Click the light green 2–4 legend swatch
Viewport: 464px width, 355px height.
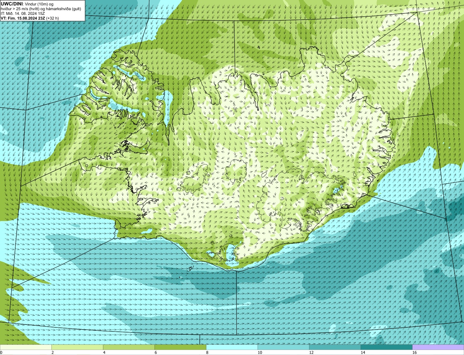tap(77, 347)
